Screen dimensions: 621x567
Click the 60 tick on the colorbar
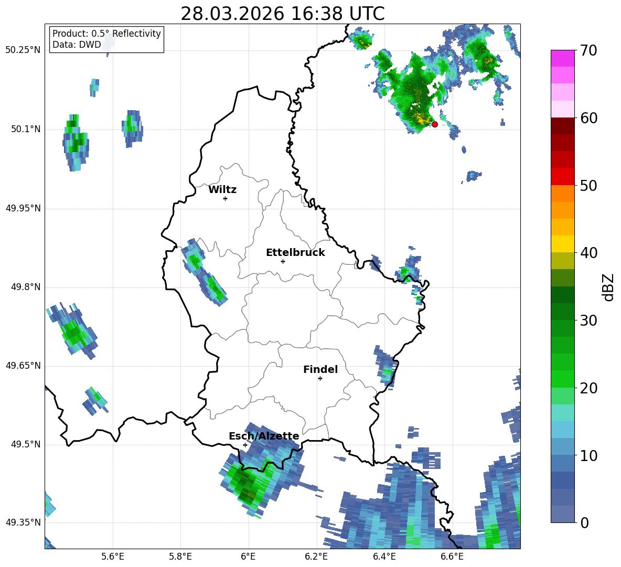tap(588, 118)
